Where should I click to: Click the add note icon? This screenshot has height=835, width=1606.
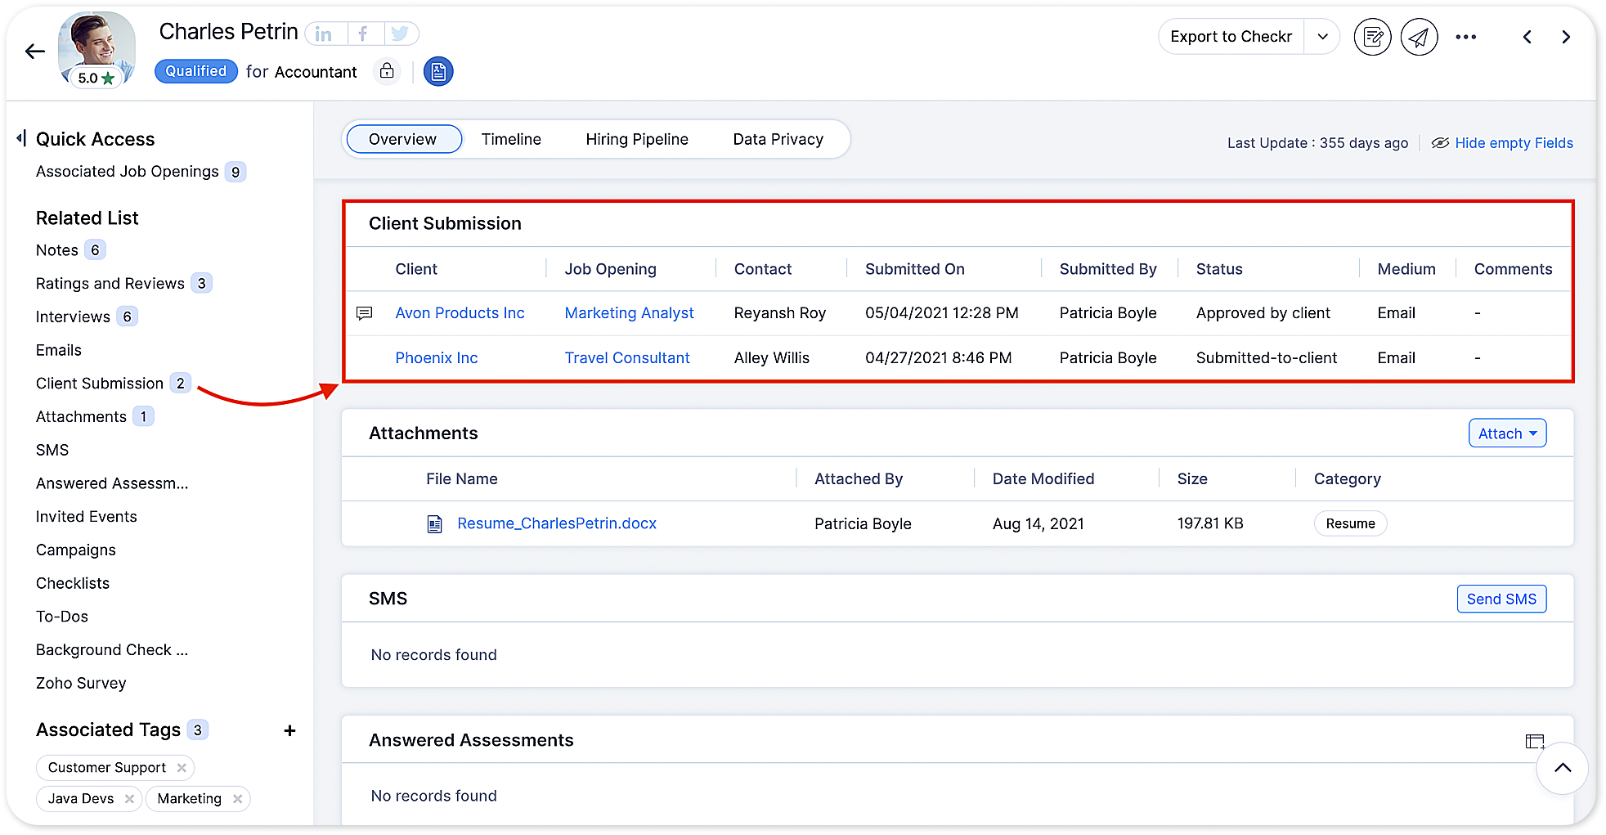coord(1372,37)
